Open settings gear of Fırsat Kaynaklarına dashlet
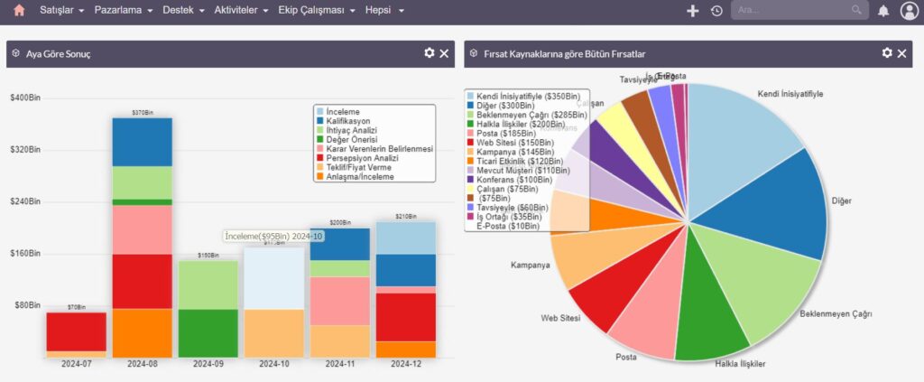The height and width of the screenshot is (382, 924). pyautogui.click(x=887, y=53)
